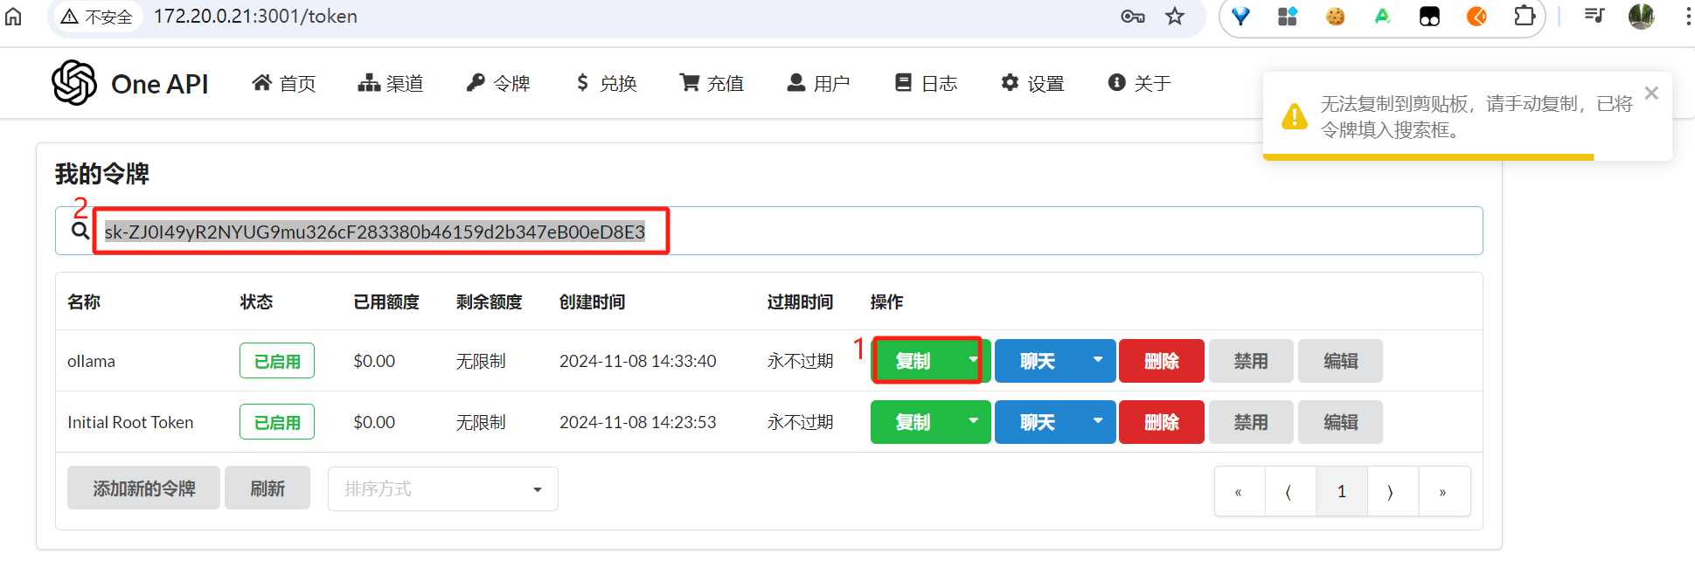
Task: Open the cookie extension icon
Action: tap(1335, 17)
